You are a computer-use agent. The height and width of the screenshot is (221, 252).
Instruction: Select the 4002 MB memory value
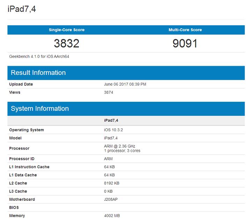[x=112, y=216]
